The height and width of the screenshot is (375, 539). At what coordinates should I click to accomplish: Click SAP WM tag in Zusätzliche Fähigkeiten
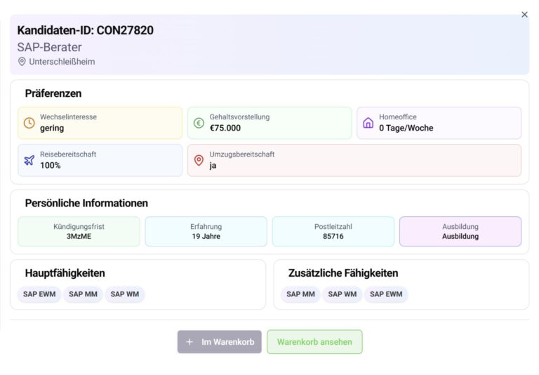(x=342, y=294)
